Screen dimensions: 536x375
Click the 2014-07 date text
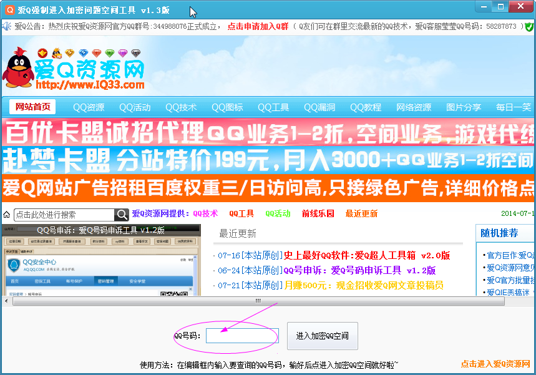coord(517,213)
